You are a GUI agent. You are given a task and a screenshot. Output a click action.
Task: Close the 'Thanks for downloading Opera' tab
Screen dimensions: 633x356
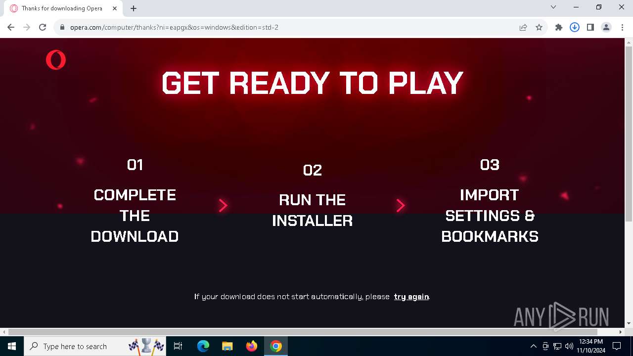[x=115, y=8]
